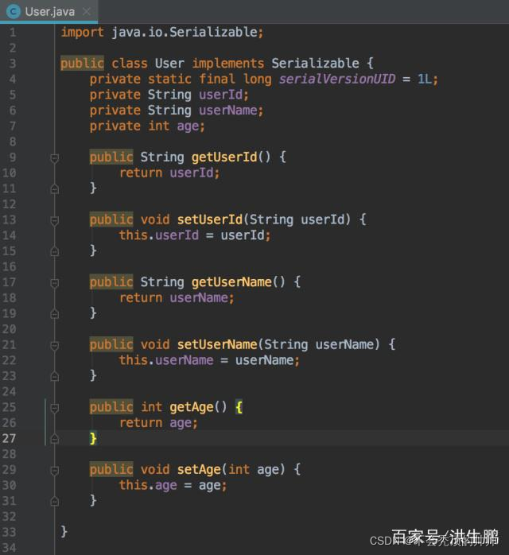Close the User.java tab

click(x=87, y=12)
